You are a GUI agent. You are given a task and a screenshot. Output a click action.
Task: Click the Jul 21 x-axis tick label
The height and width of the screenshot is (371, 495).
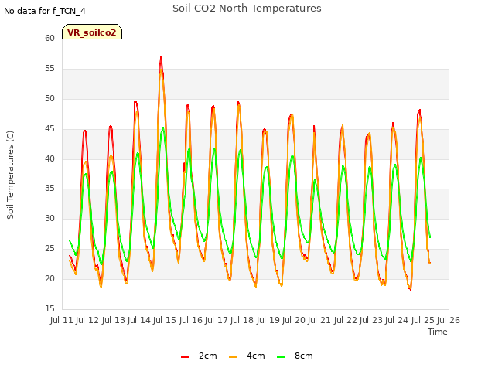[x=319, y=320]
